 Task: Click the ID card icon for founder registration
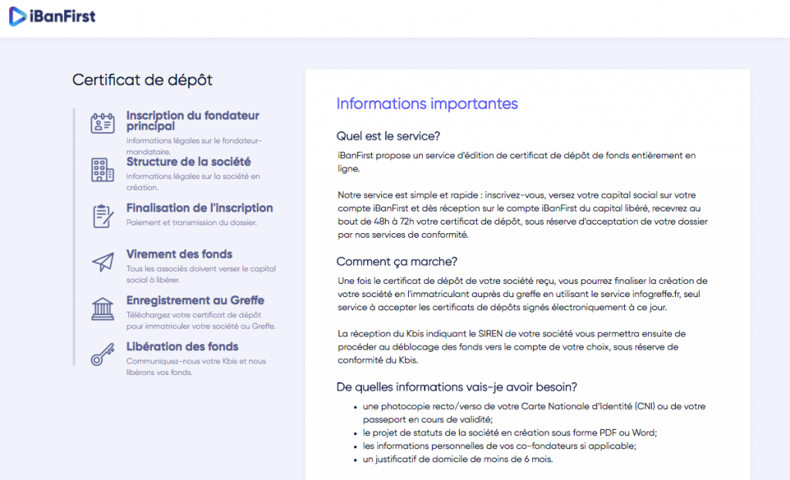[103, 123]
